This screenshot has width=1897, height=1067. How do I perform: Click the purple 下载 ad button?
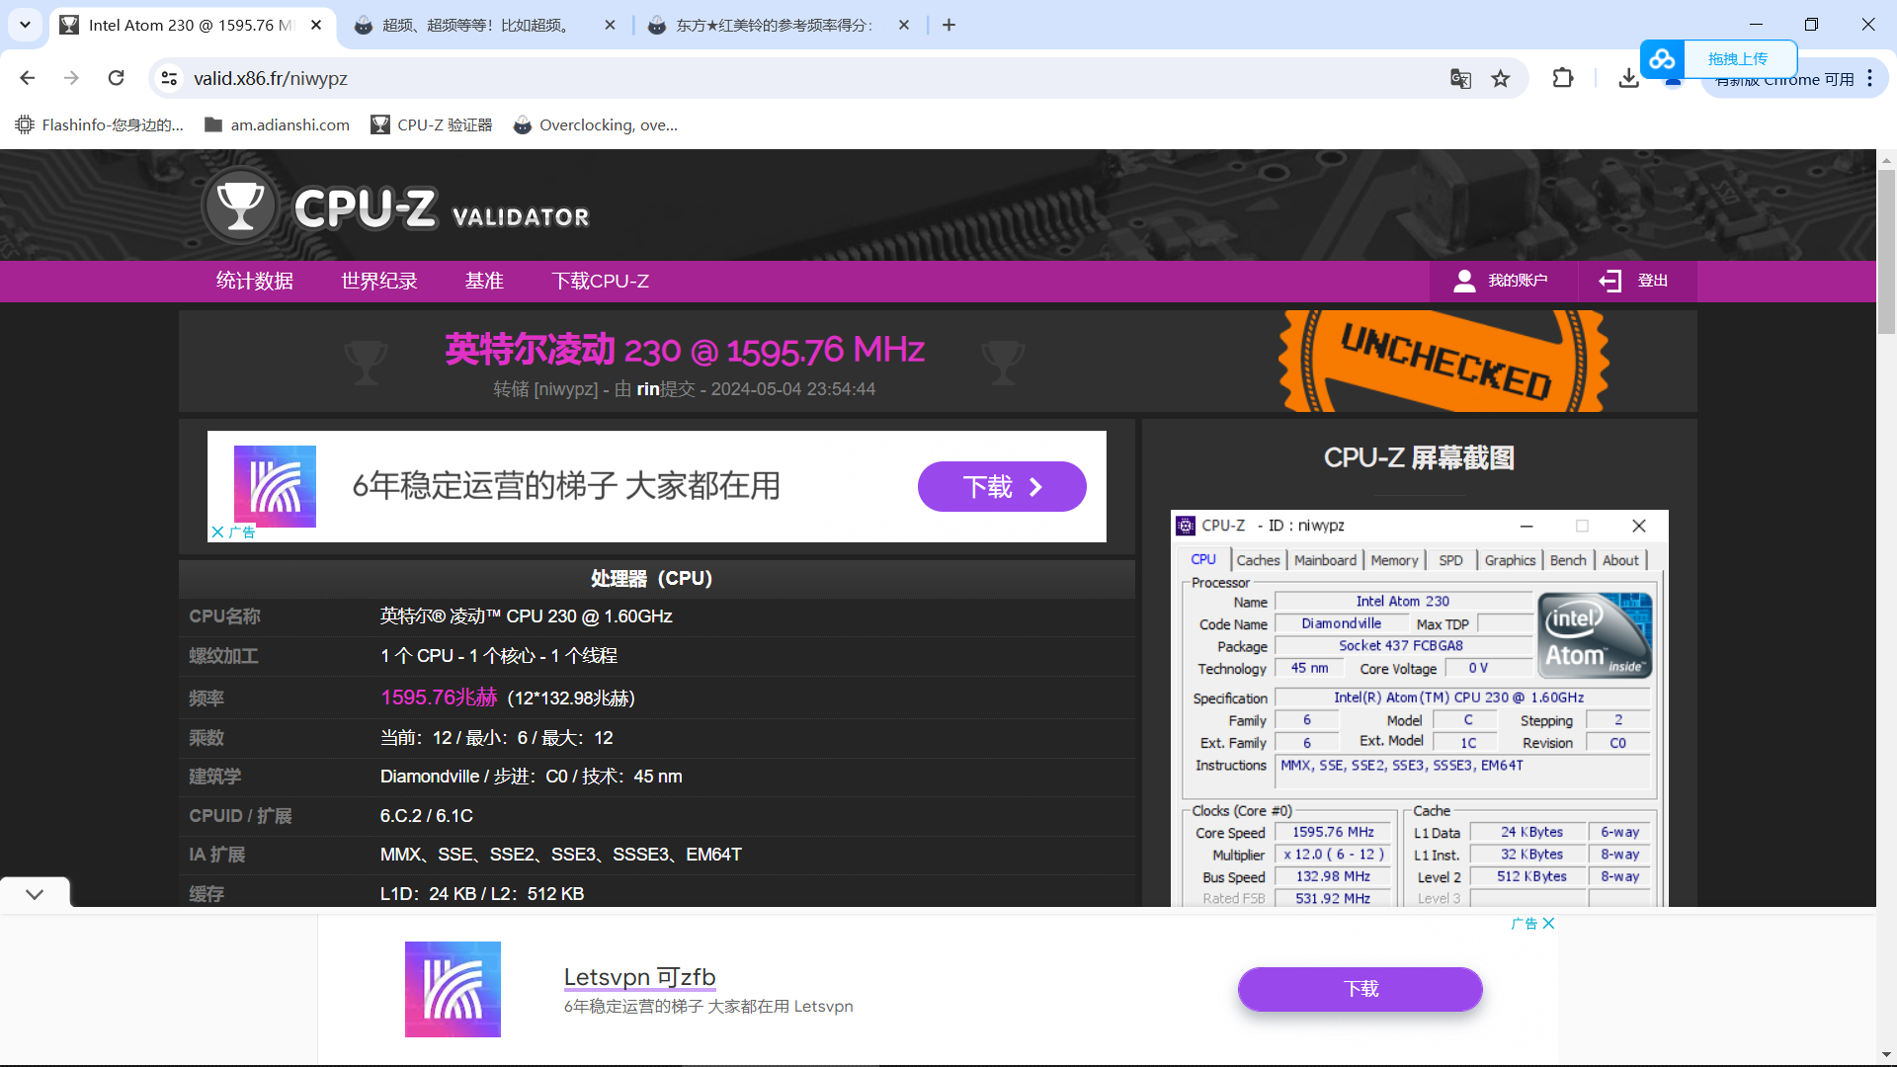(x=1002, y=486)
